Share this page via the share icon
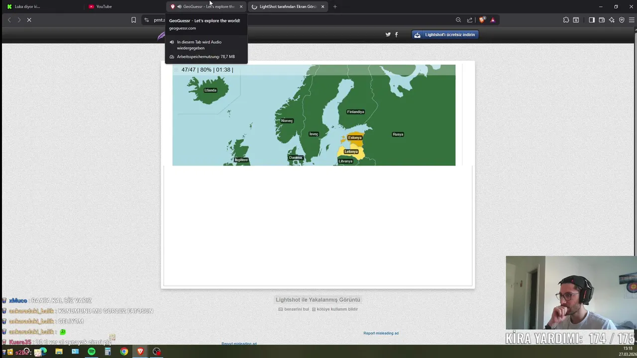This screenshot has height=358, width=637. pyautogui.click(x=470, y=20)
